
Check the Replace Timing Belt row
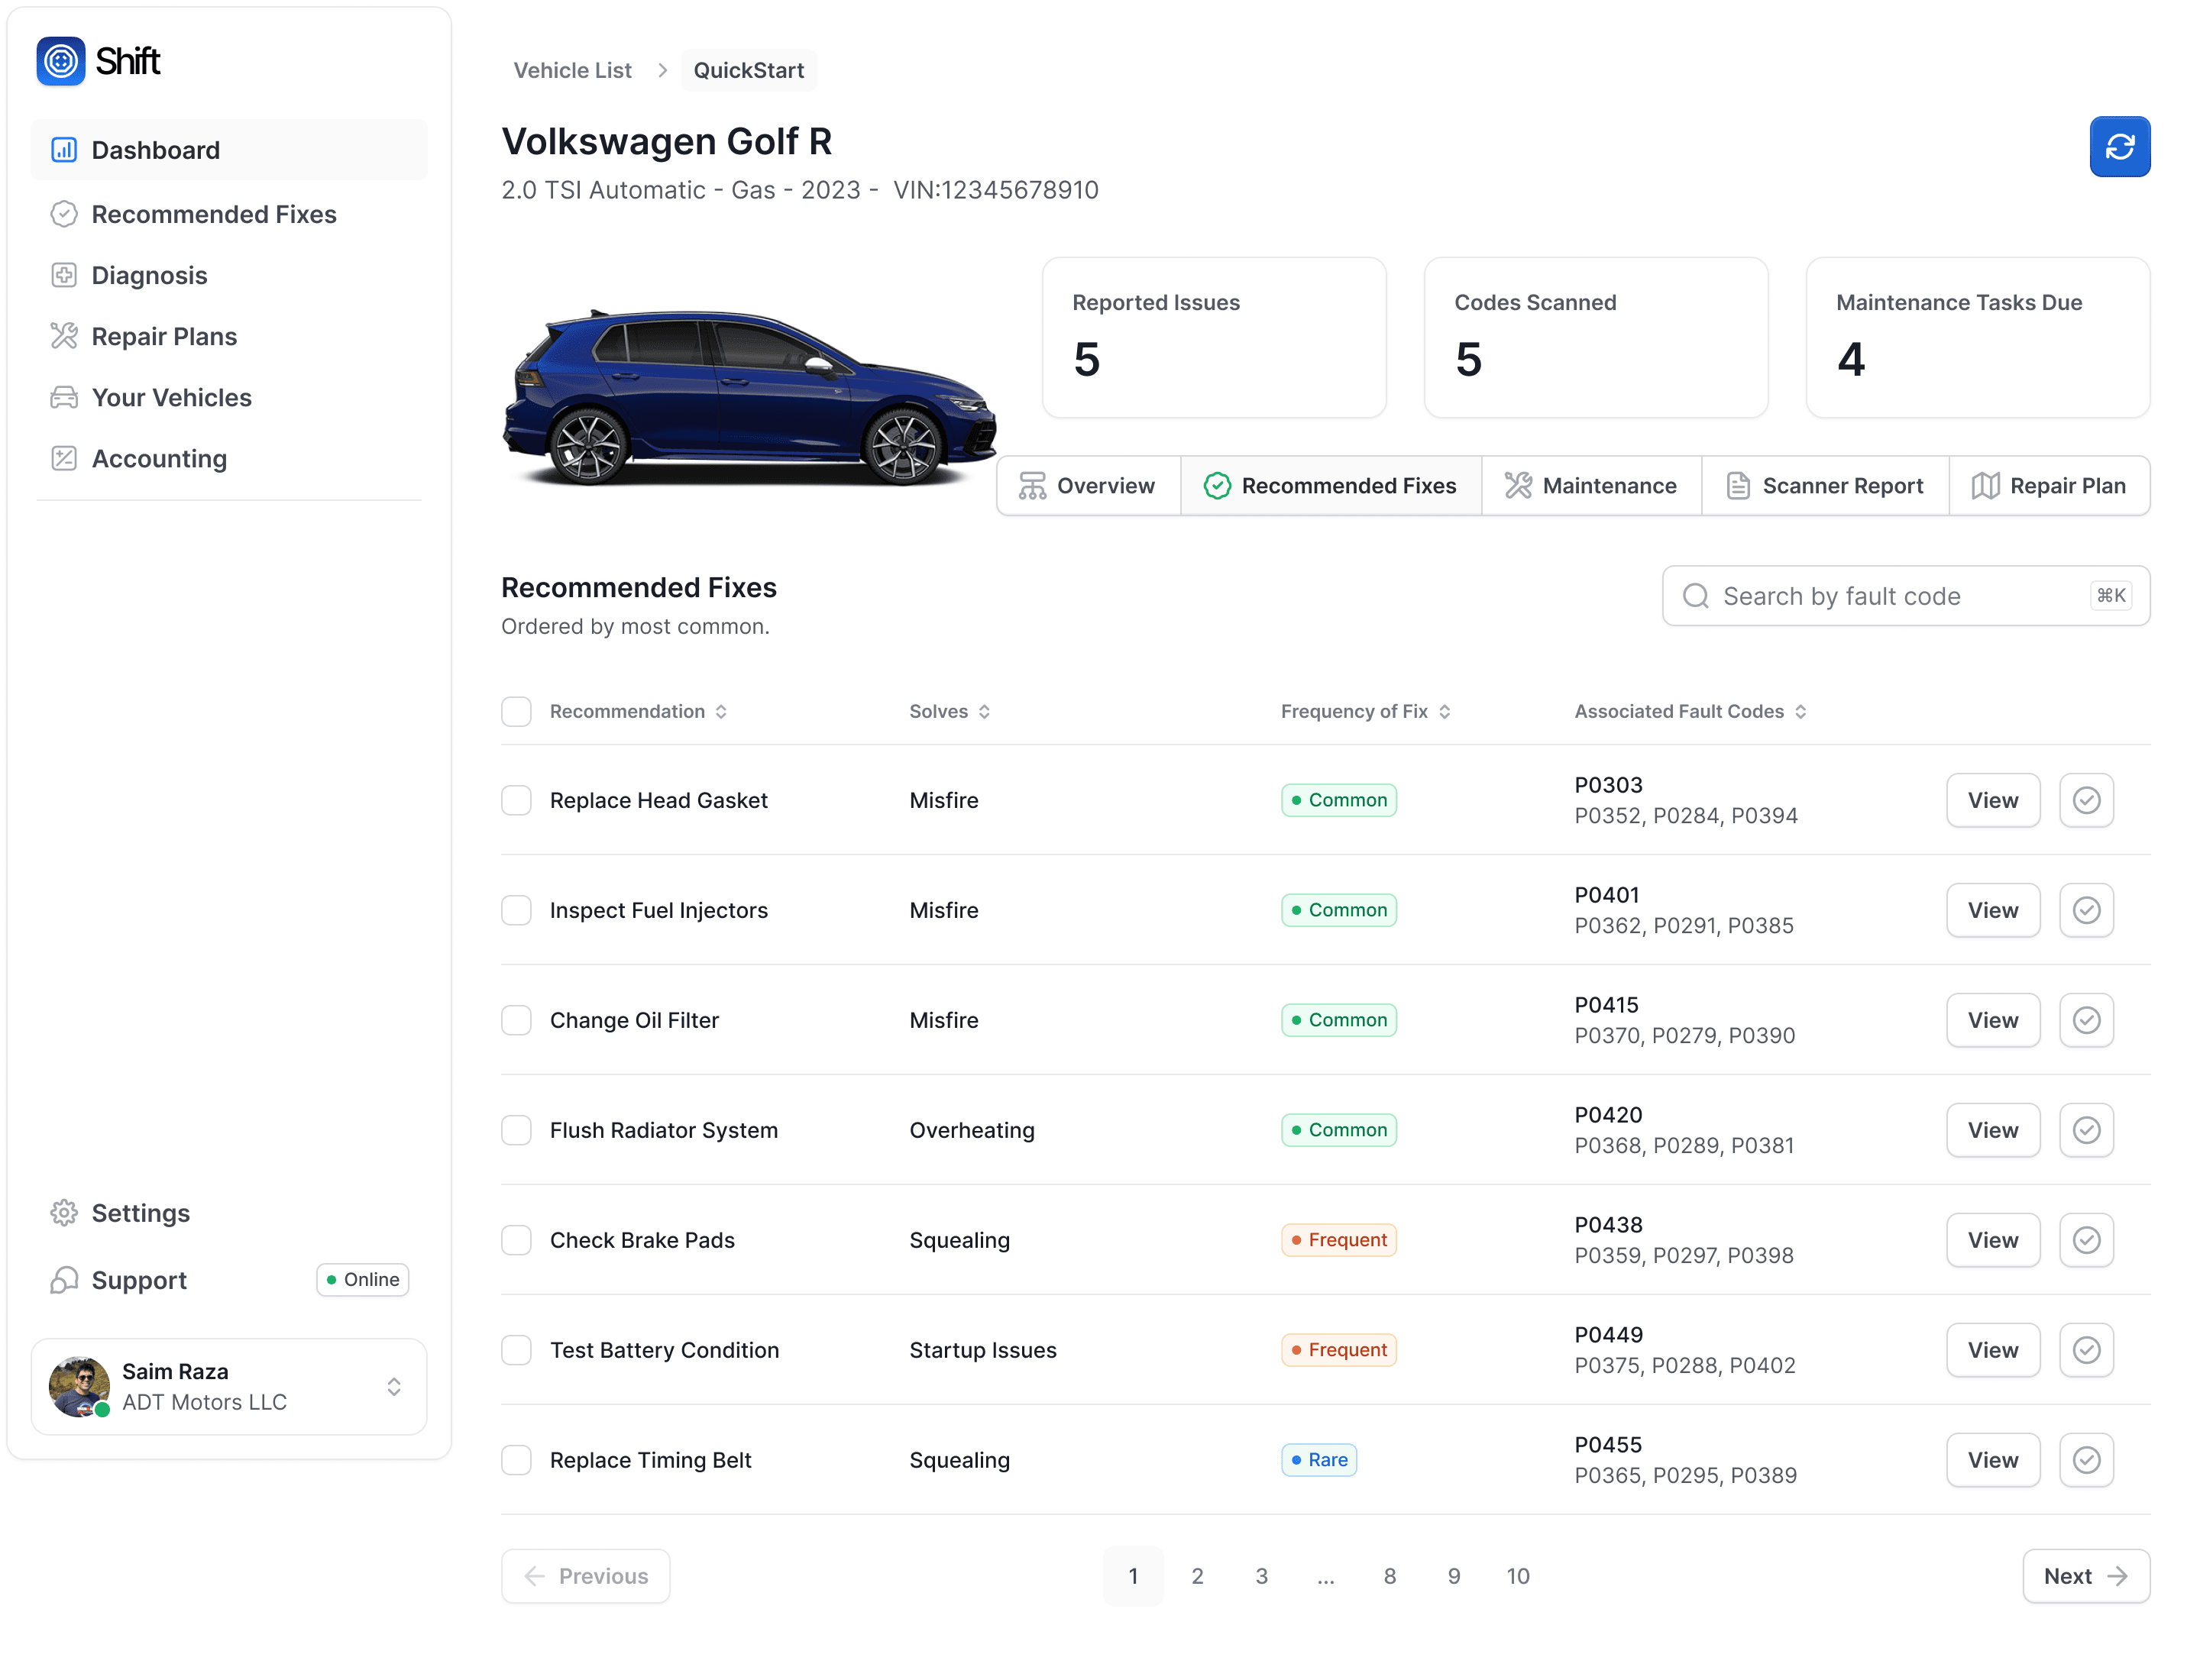pos(516,1460)
